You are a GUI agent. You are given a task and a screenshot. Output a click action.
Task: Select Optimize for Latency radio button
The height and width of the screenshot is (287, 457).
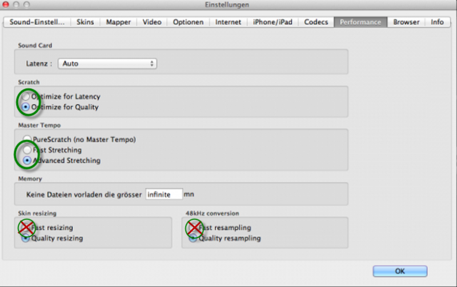[x=26, y=96]
